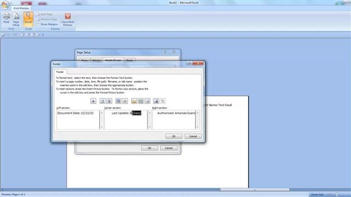This screenshot has height=197, width=351.
Task: Click Save in the Quick Access Toolbar
Action: (3, 34)
